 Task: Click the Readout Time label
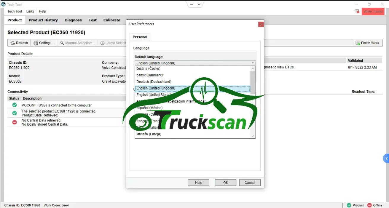point(364,92)
